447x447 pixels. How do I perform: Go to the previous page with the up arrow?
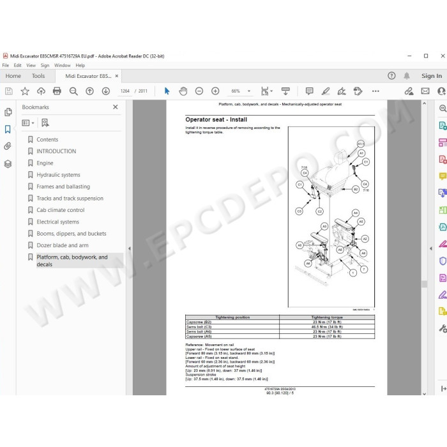90,91
